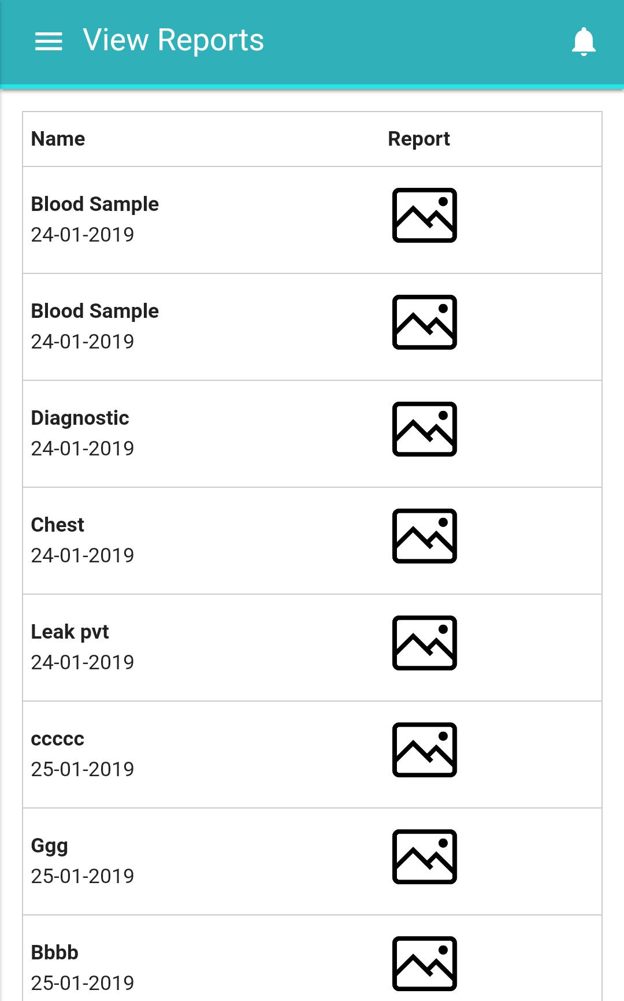624x1001 pixels.
Task: Click the View Reports title
Action: [173, 40]
